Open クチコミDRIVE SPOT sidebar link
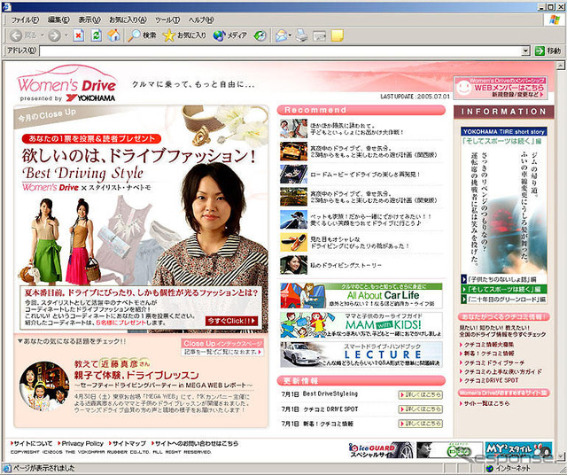This screenshot has width=567, height=475. point(489,380)
